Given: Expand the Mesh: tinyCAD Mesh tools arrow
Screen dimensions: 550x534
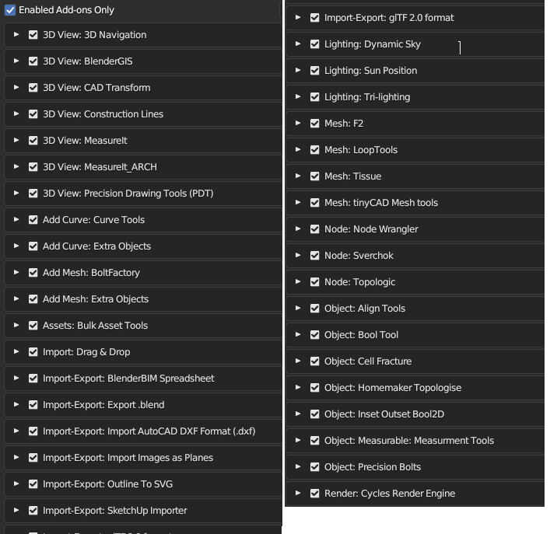Looking at the screenshot, I should click(298, 202).
